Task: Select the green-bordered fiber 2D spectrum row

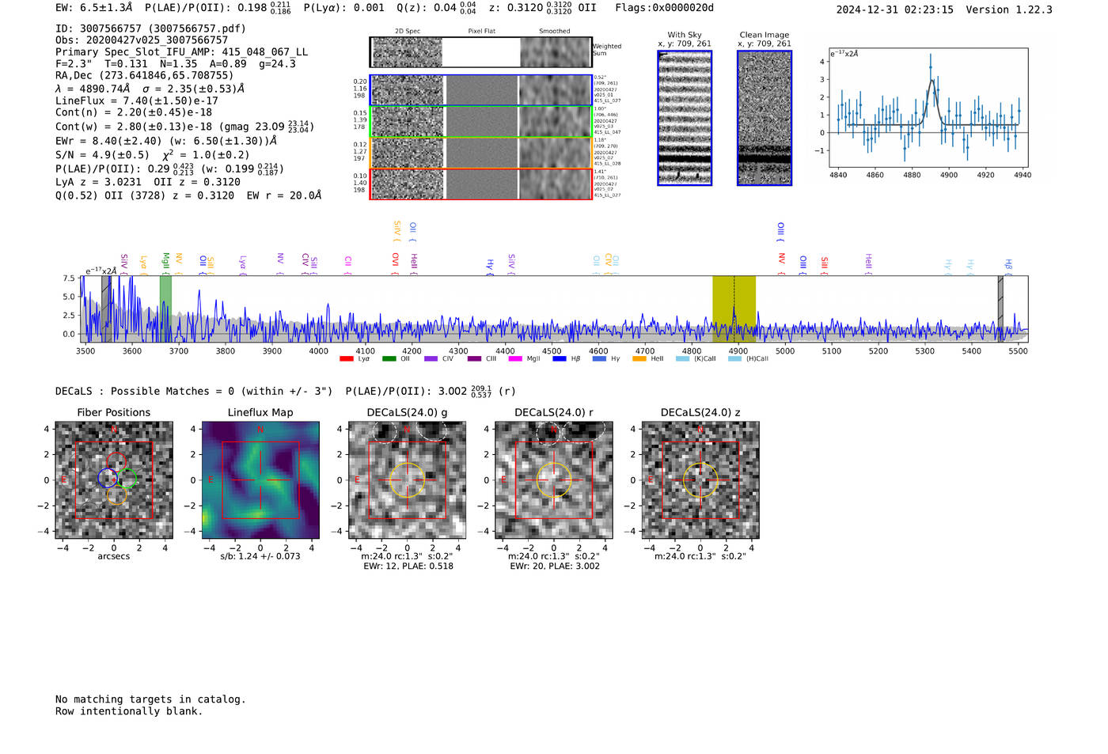Action: point(480,121)
